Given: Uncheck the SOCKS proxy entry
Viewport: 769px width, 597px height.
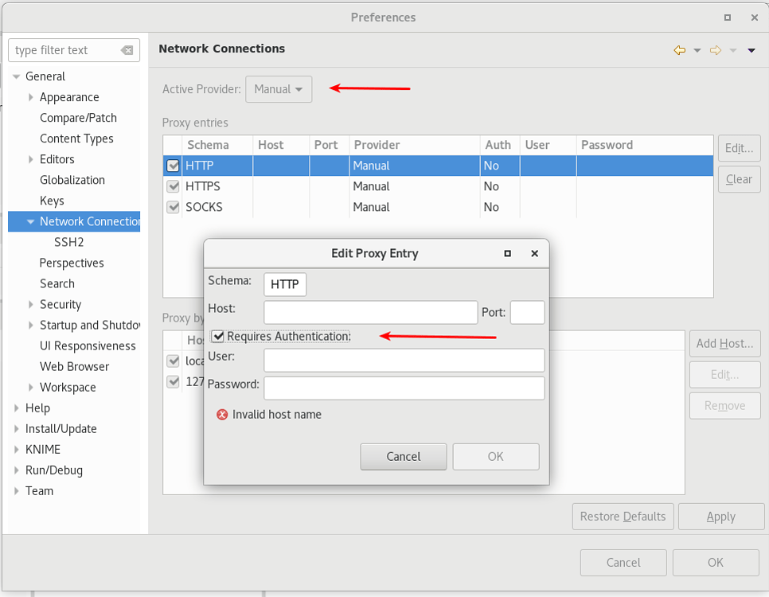Looking at the screenshot, I should [x=174, y=207].
